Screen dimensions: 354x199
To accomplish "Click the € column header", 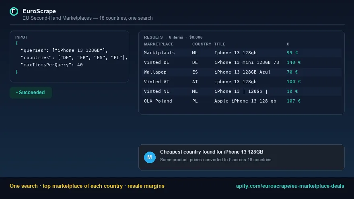I will tap(288, 44).
